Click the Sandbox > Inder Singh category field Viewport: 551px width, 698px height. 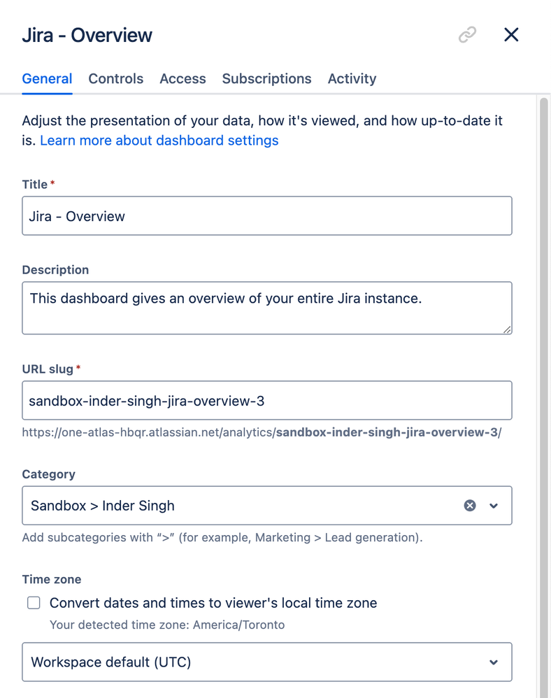pyautogui.click(x=210, y=505)
